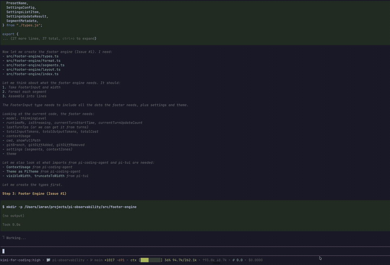Click the '0.0' tokens-per-second value
Viewport: 390px width, 265px height.
click(x=239, y=260)
